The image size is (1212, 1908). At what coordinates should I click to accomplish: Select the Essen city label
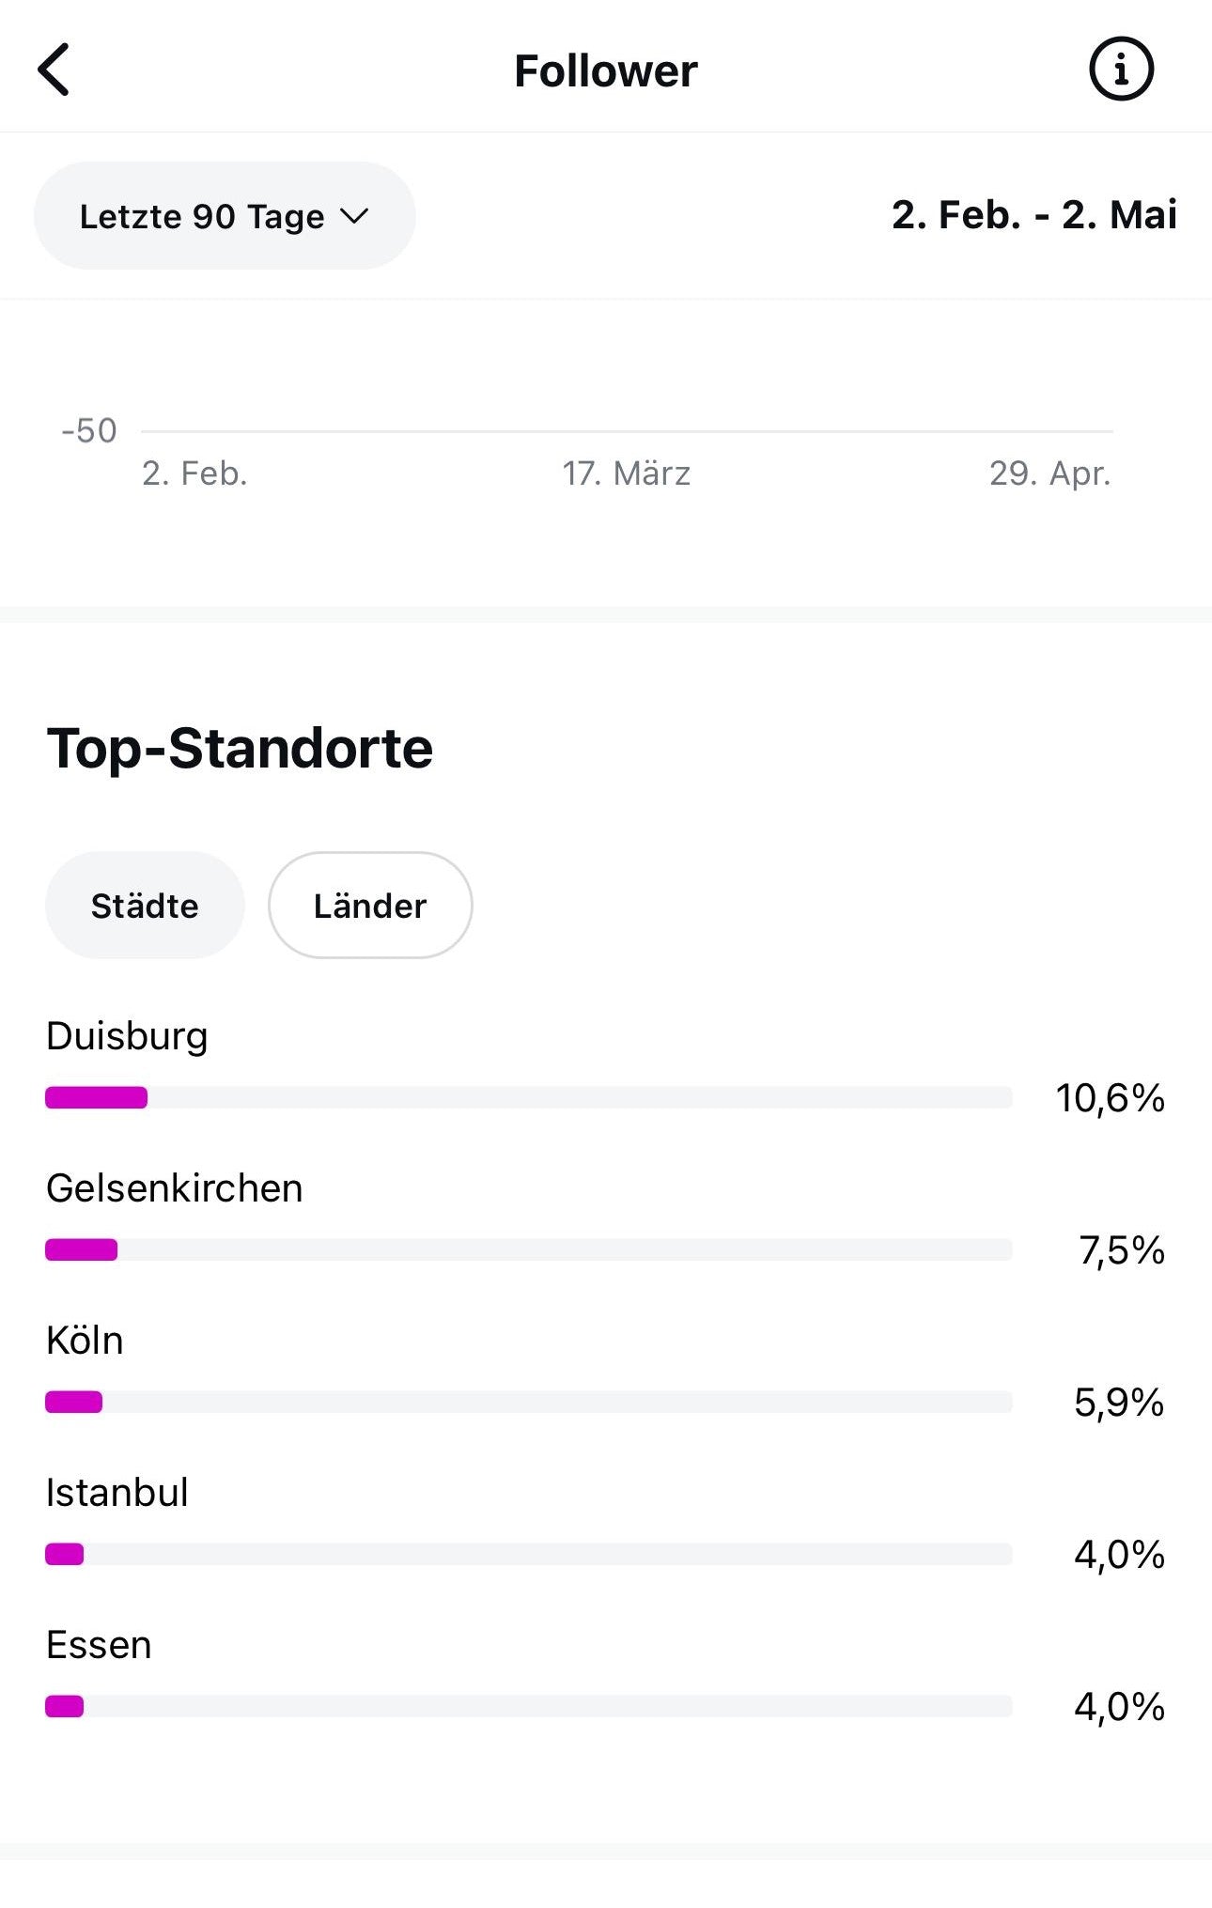pos(99,1645)
